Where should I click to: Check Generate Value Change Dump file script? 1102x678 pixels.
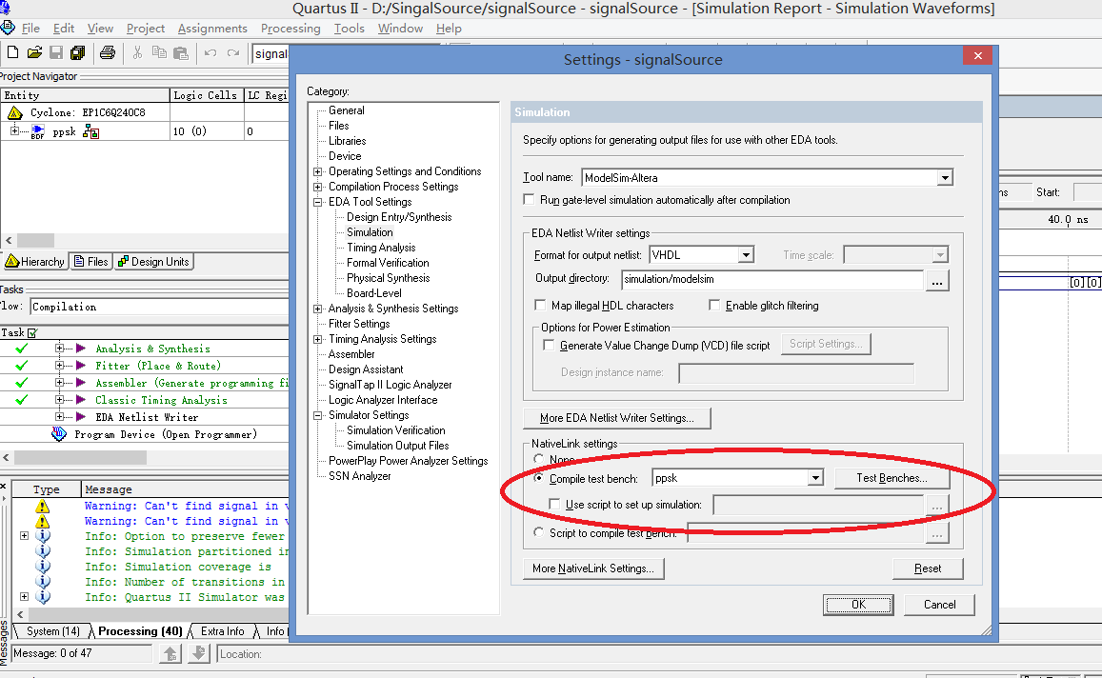coord(549,345)
